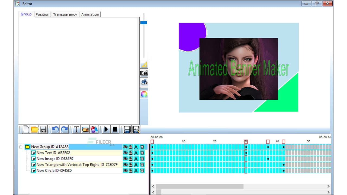Hide the New Text ID-AB3F02 layer

(125, 153)
